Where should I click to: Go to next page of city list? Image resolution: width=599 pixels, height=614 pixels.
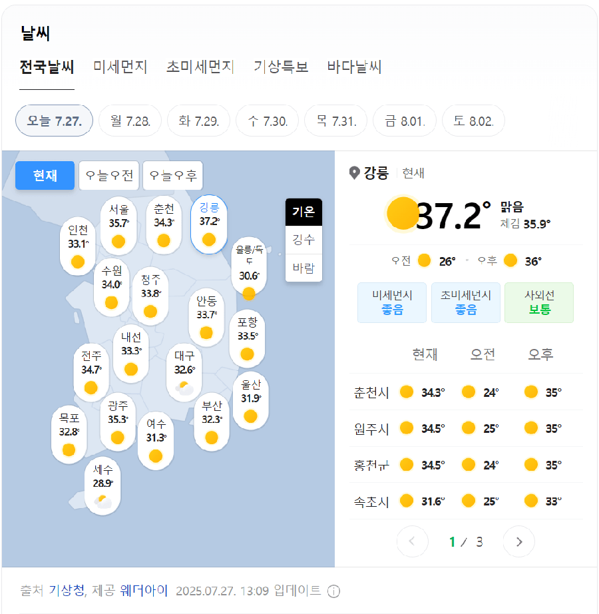518,541
